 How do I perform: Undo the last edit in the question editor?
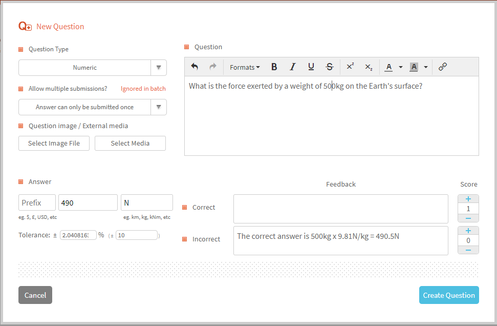click(x=195, y=67)
